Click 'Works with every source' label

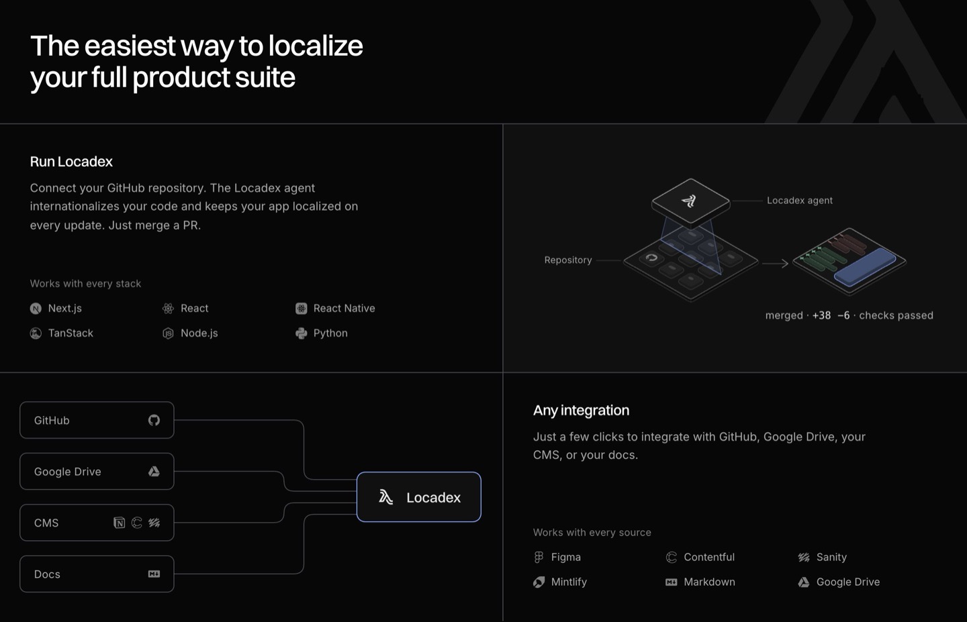pyautogui.click(x=592, y=533)
